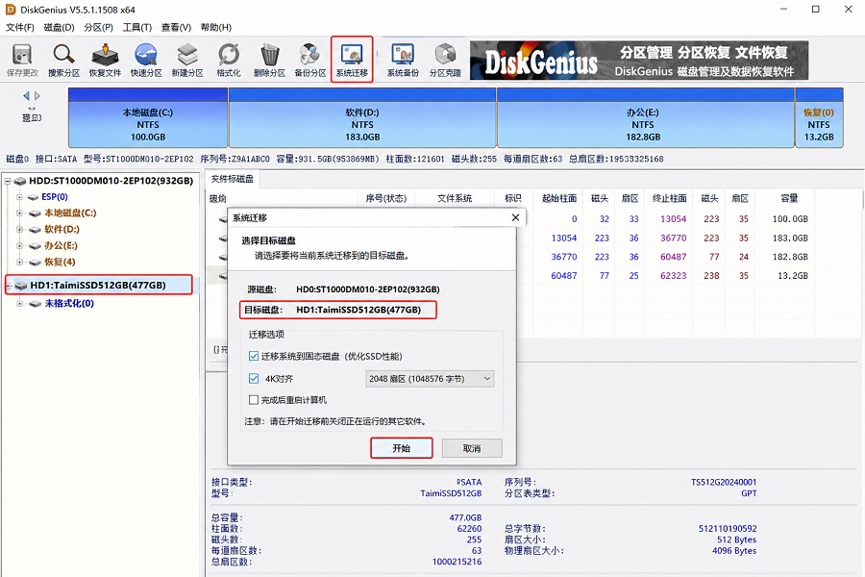Click the New Partition (新建分区) icon
Image resolution: width=865 pixels, height=577 pixels.
pos(187,61)
